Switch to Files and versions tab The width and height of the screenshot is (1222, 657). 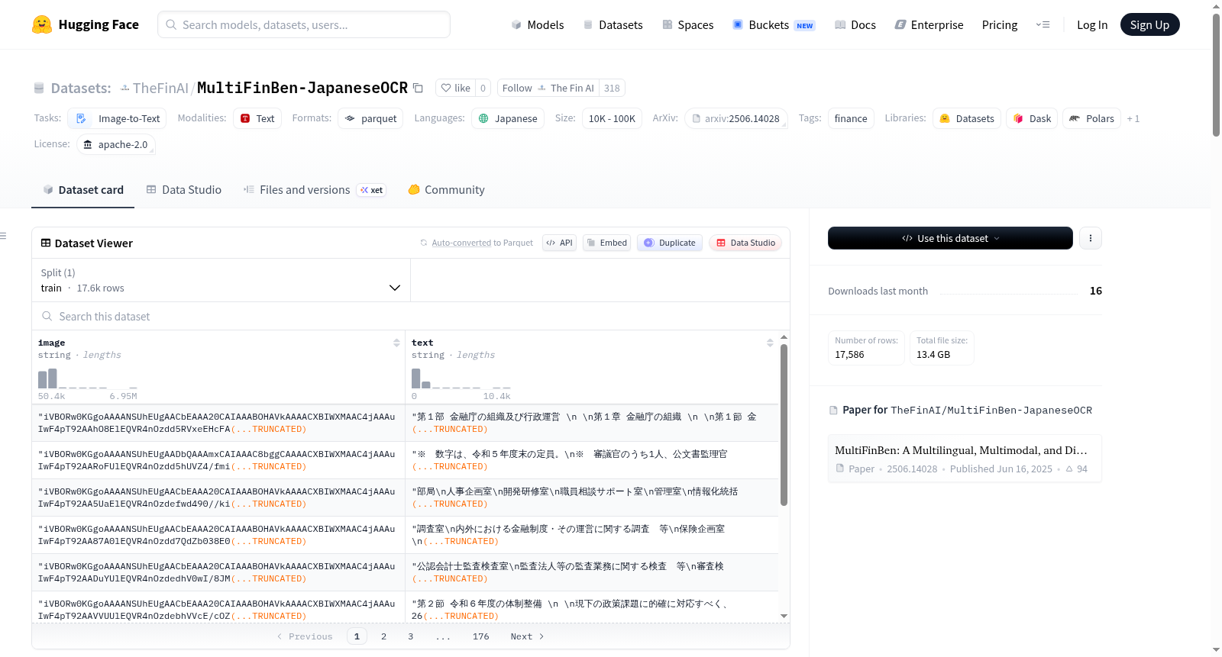pyautogui.click(x=315, y=190)
